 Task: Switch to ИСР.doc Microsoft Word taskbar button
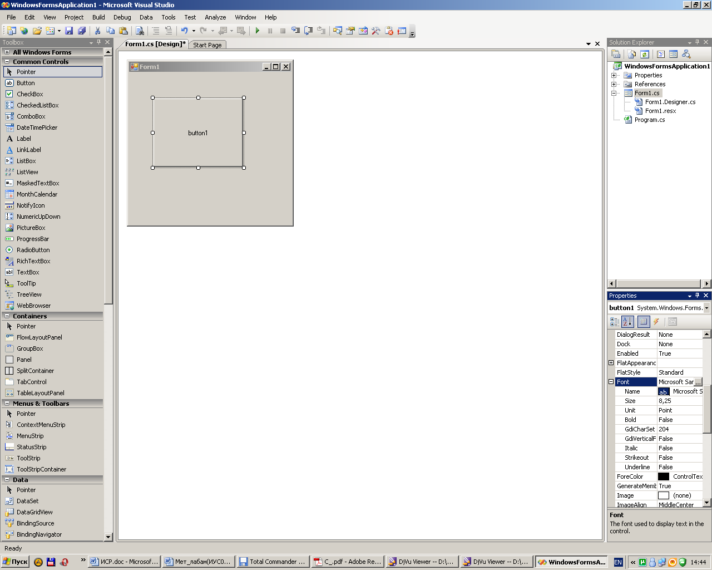(124, 562)
